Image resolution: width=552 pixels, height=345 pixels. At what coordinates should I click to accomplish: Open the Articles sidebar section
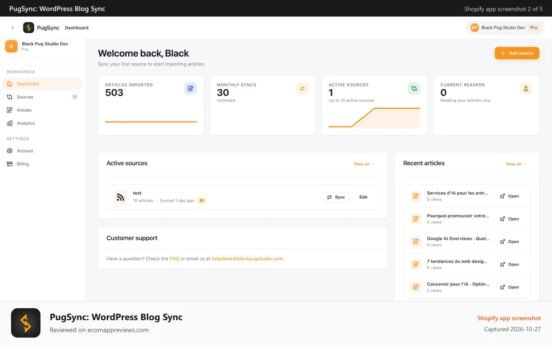click(42, 110)
